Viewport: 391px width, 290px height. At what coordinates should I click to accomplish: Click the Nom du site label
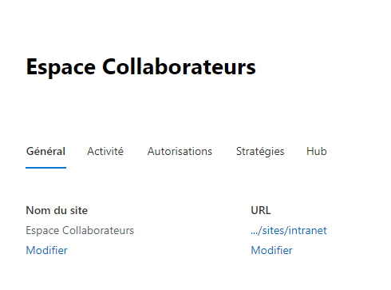click(x=57, y=210)
